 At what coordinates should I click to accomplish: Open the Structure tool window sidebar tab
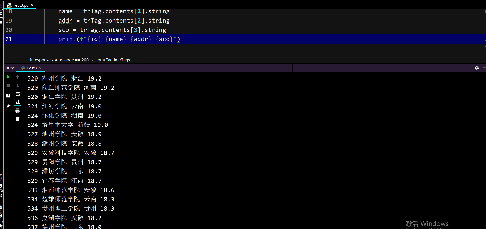click(1, 185)
